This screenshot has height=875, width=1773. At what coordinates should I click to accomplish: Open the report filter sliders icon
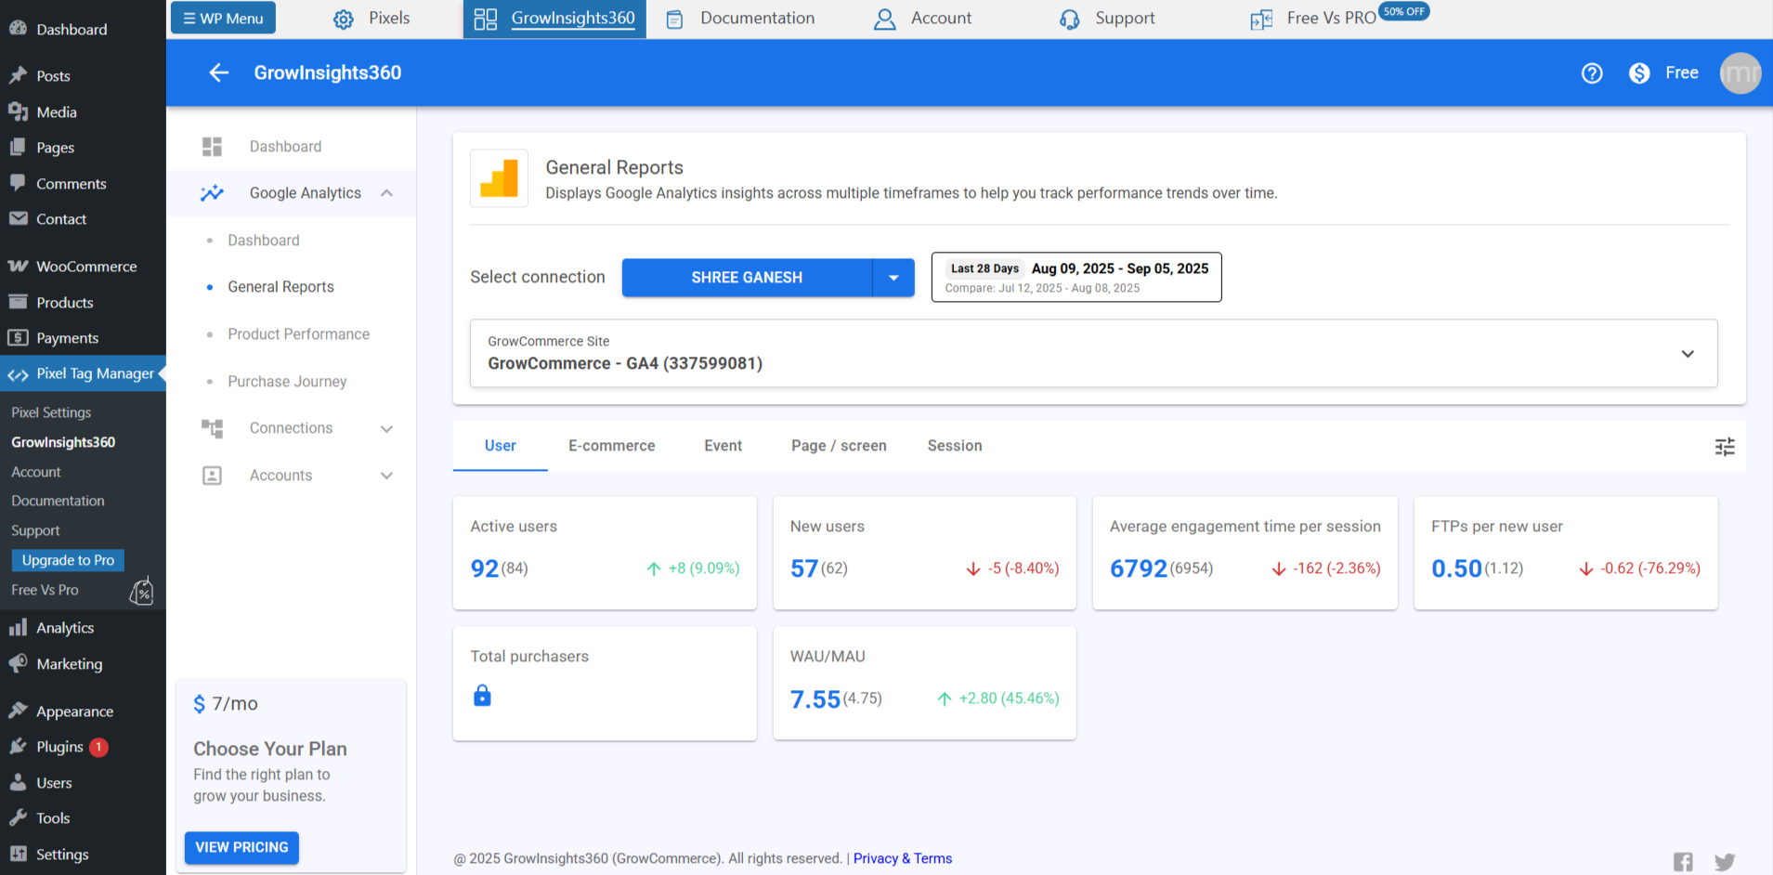coord(1725,446)
